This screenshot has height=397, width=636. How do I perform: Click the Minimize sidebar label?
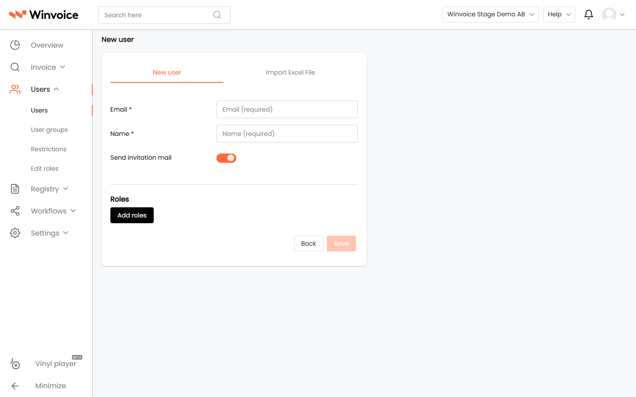coord(51,386)
